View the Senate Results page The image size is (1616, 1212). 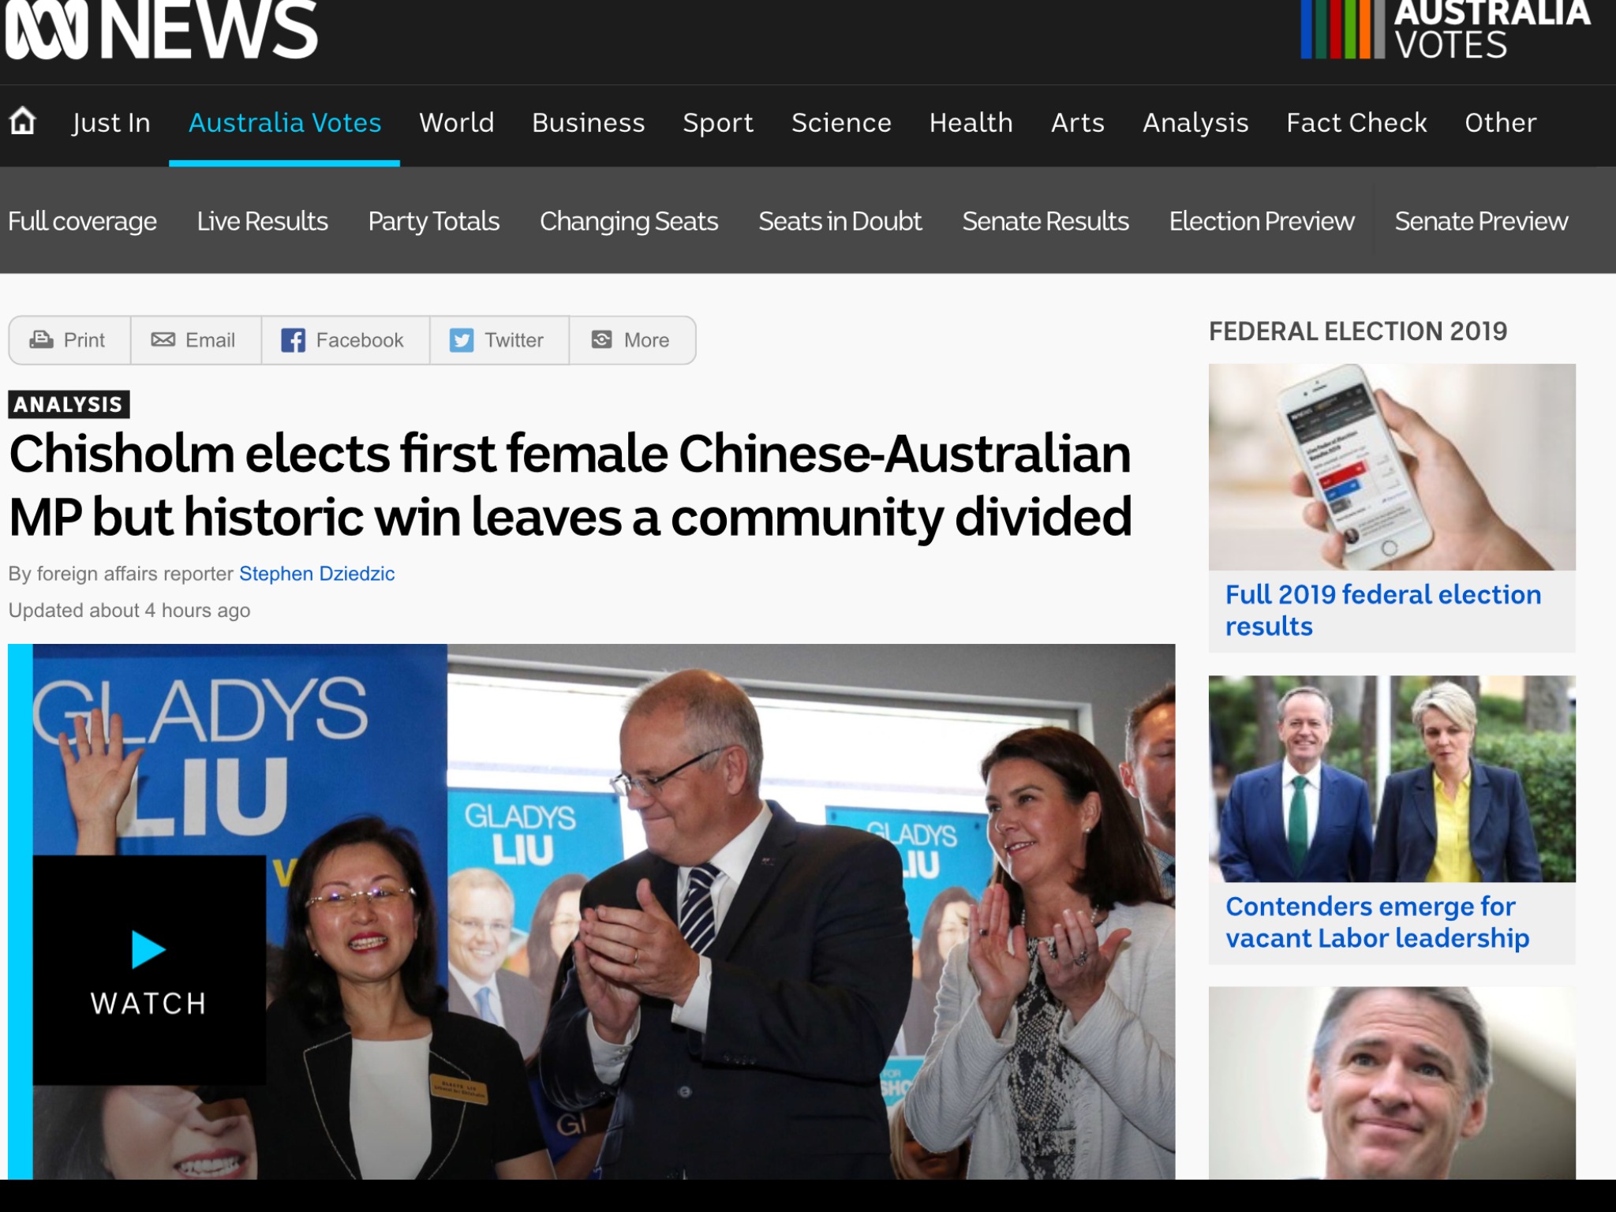pyautogui.click(x=1045, y=221)
